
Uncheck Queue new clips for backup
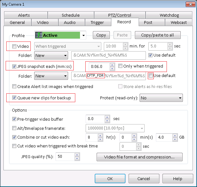pyautogui.click(x=14, y=98)
